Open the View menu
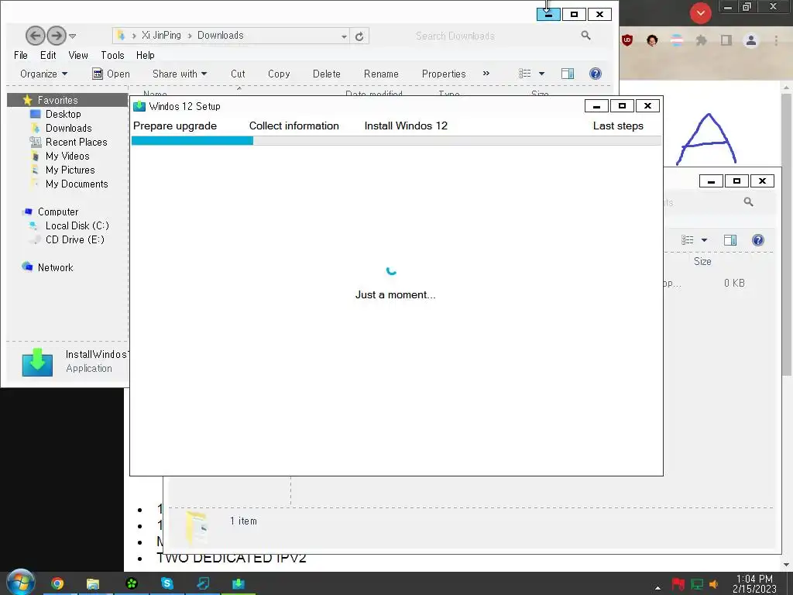Screen dimensions: 793x595 (78, 55)
